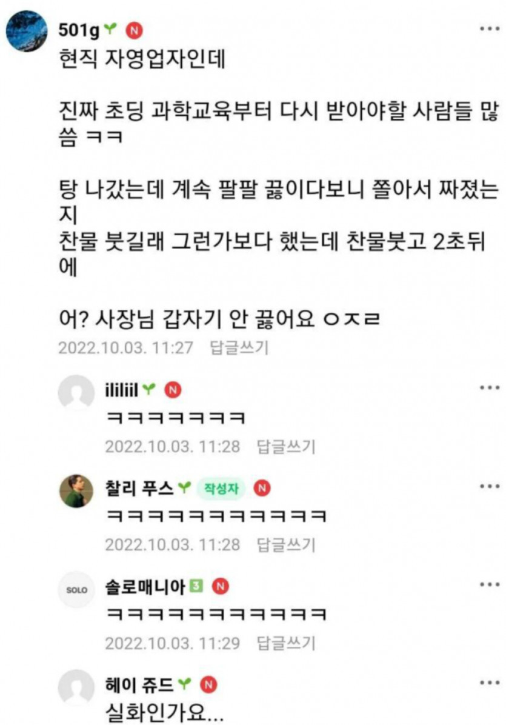
Task: Open 501g's profile picture
Action: [x=26, y=31]
